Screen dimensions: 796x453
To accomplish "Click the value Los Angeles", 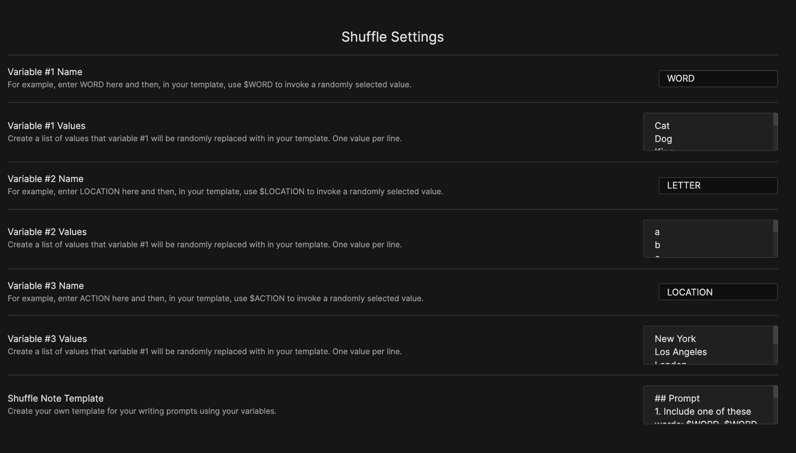I will point(680,352).
